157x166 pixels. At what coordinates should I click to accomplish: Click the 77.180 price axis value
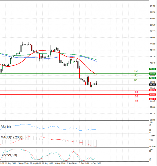click(x=153, y=44)
